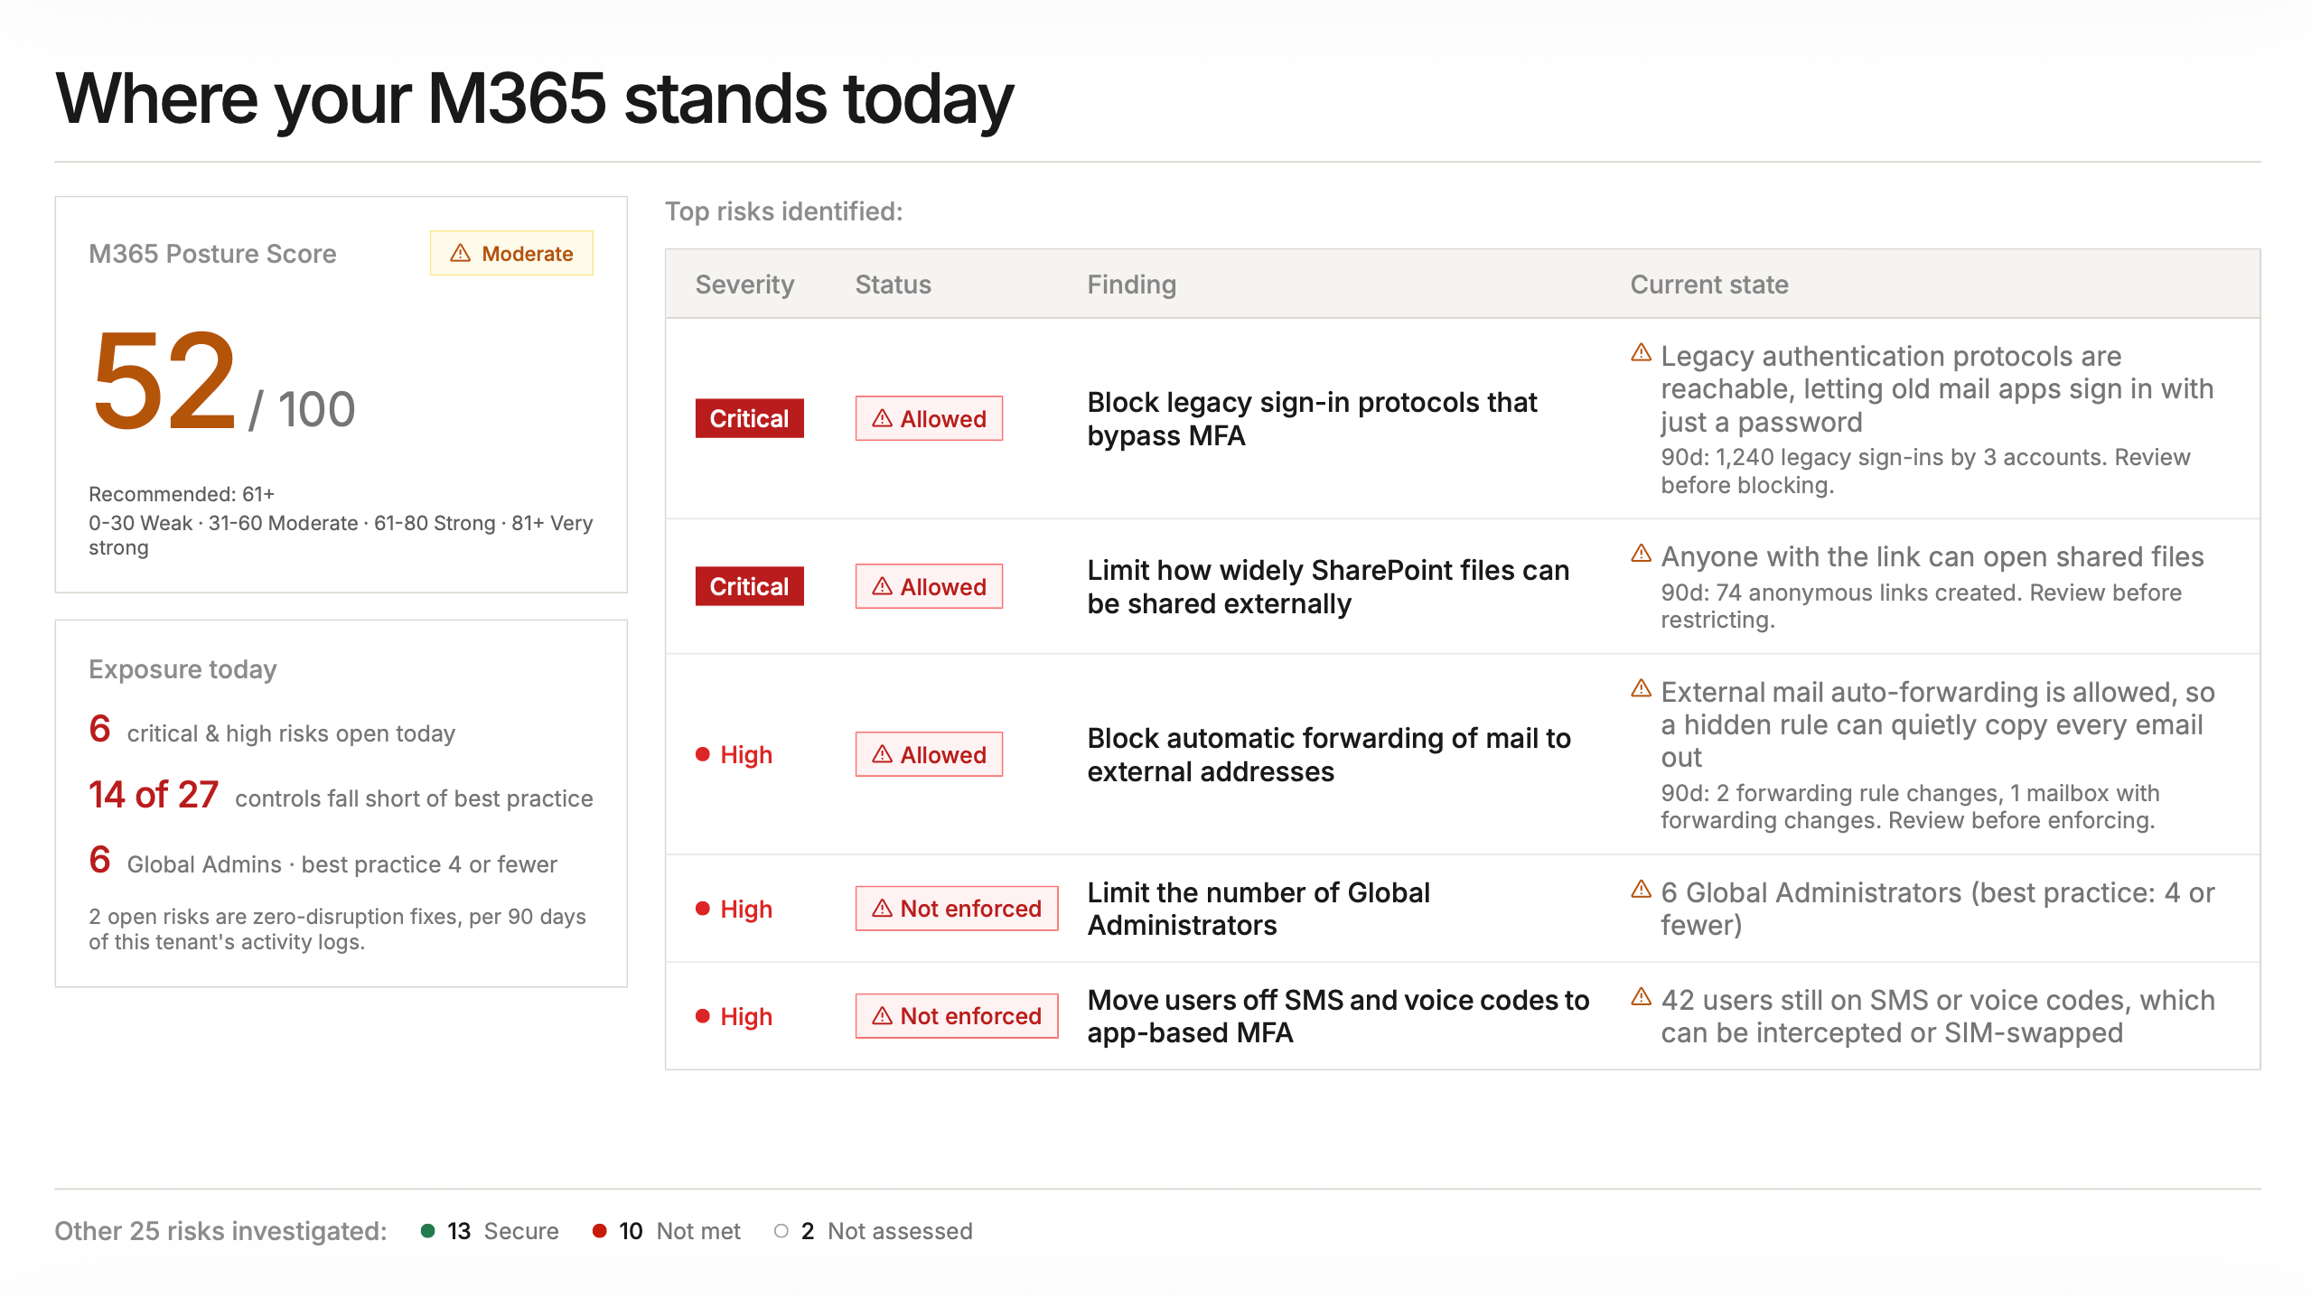Click the warning icon beside '42 users still on SMS'
Screen dimensions: 2311x1297
point(1641,997)
